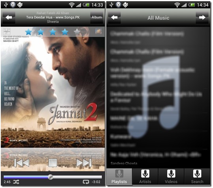Image resolution: width=213 pixels, height=188 pixels.
Task: Open the Search tab
Action: [x=197, y=177]
